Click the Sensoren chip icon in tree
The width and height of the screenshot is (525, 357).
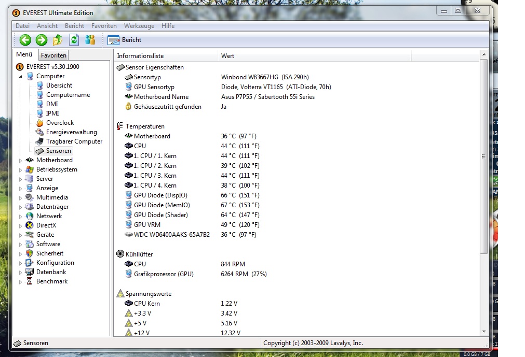click(39, 151)
